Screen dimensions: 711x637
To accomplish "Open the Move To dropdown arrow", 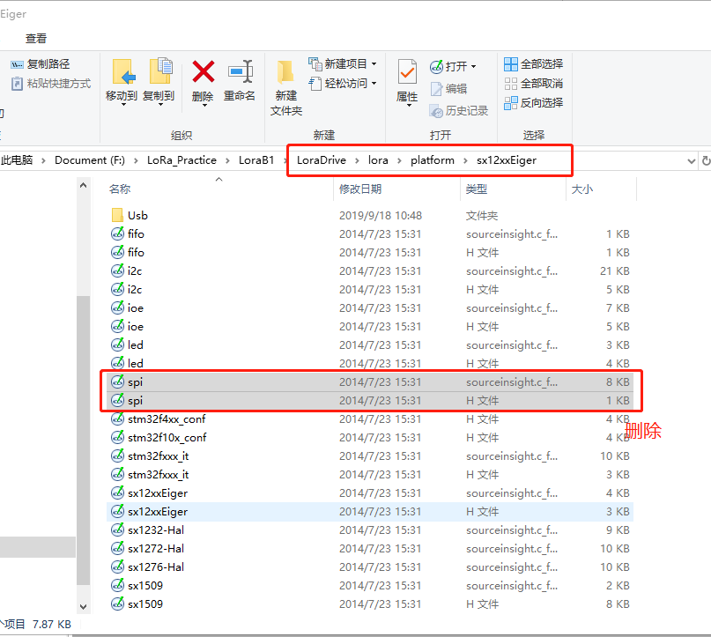I will coord(123,105).
